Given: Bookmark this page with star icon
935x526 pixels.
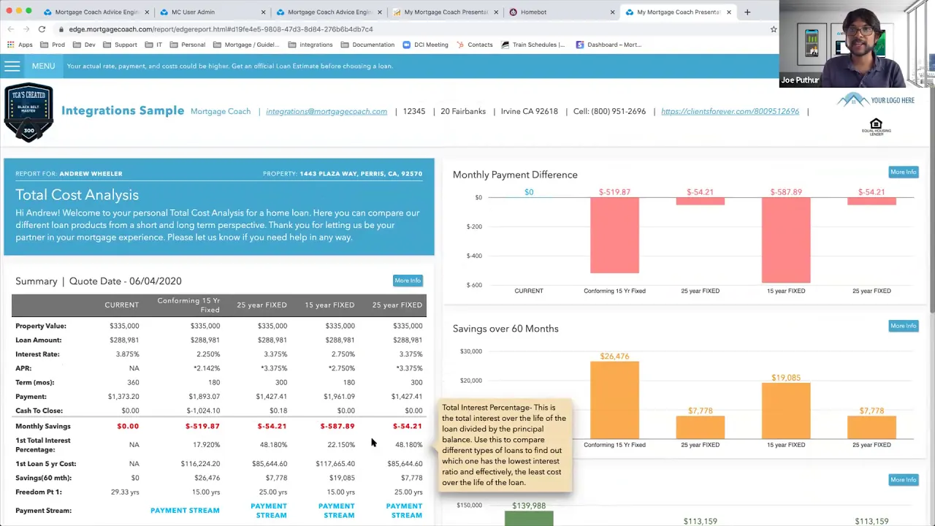Looking at the screenshot, I should pos(774,29).
